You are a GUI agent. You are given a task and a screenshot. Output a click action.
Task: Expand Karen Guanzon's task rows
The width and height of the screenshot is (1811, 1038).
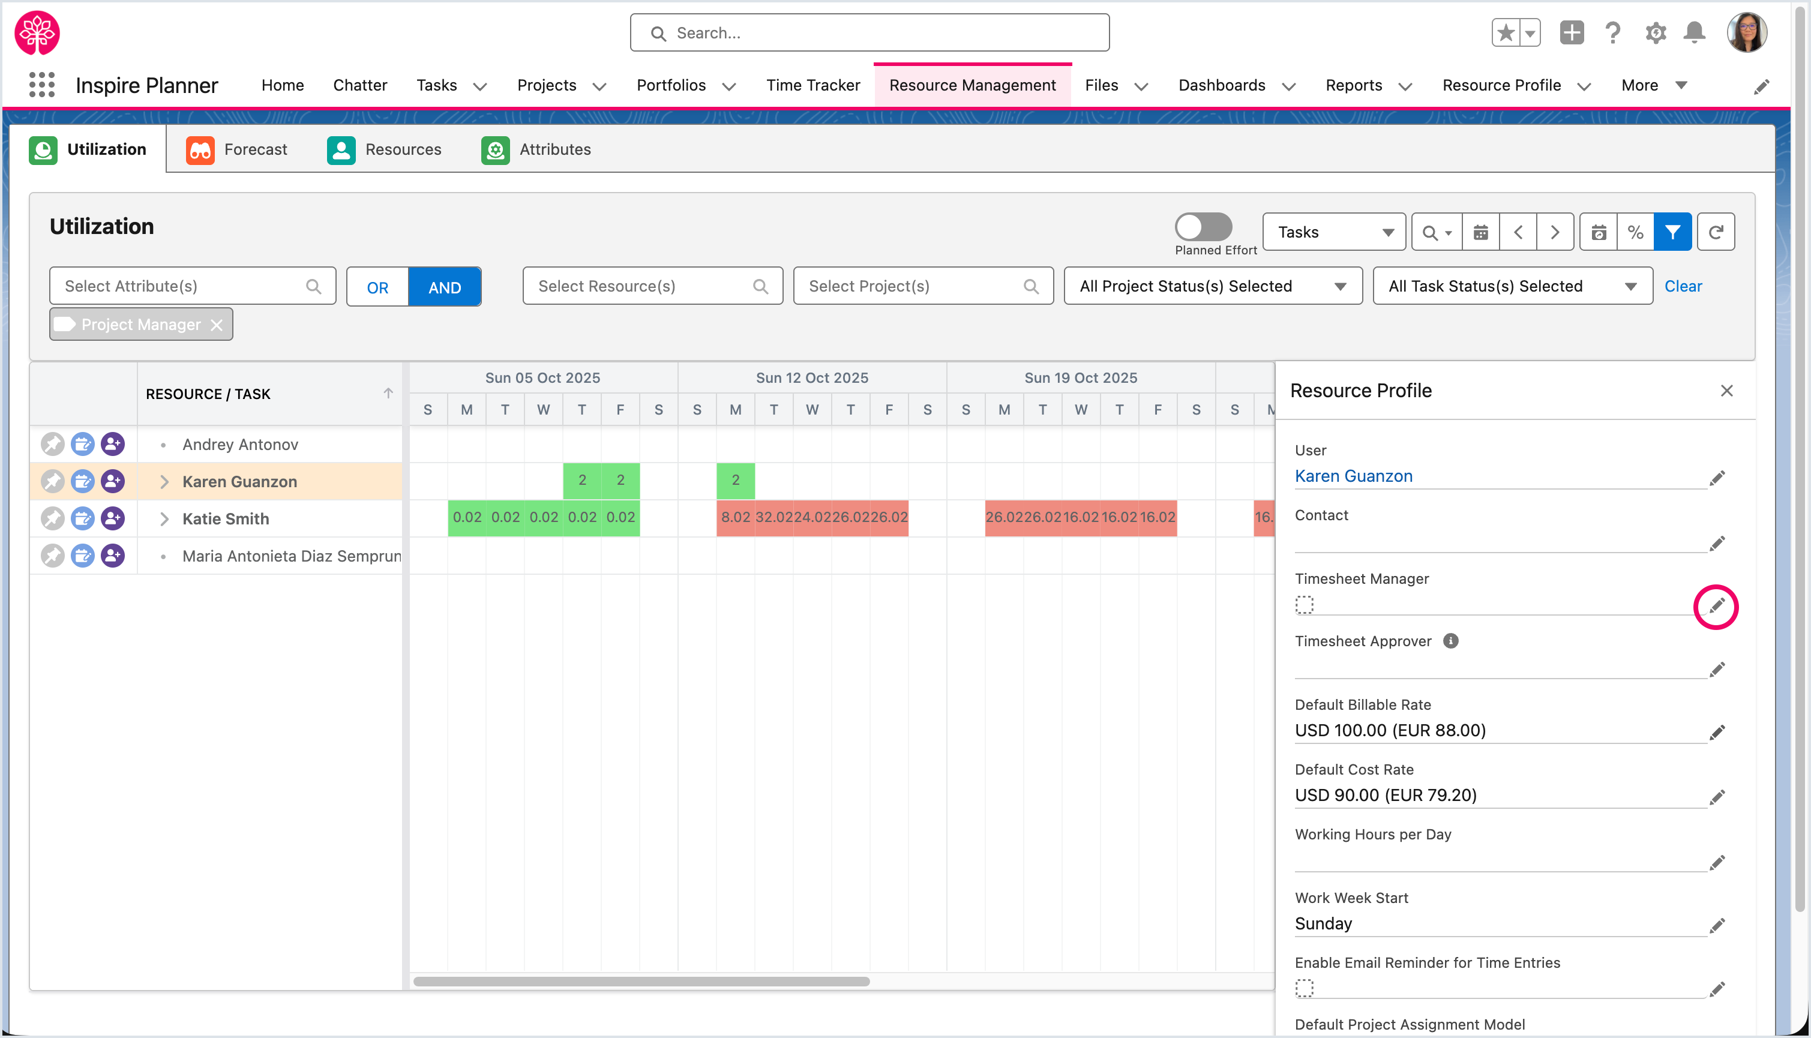tap(164, 481)
